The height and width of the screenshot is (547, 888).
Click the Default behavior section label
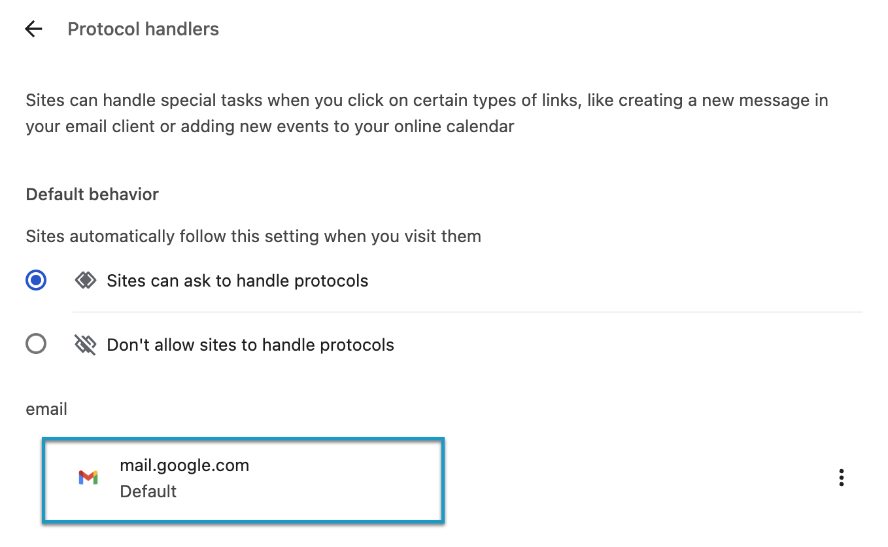pos(92,194)
